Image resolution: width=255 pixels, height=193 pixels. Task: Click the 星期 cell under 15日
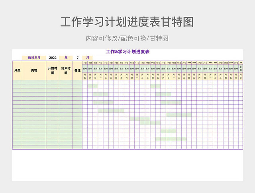[x=158, y=68]
